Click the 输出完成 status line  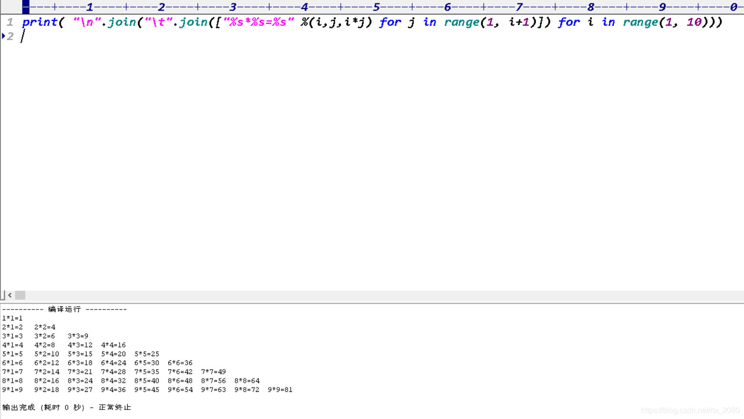point(67,408)
